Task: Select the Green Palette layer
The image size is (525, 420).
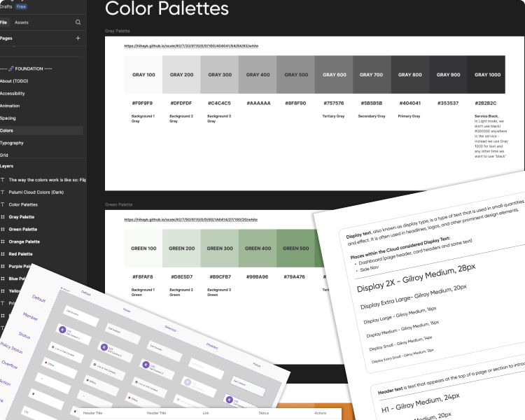Action: (23, 230)
